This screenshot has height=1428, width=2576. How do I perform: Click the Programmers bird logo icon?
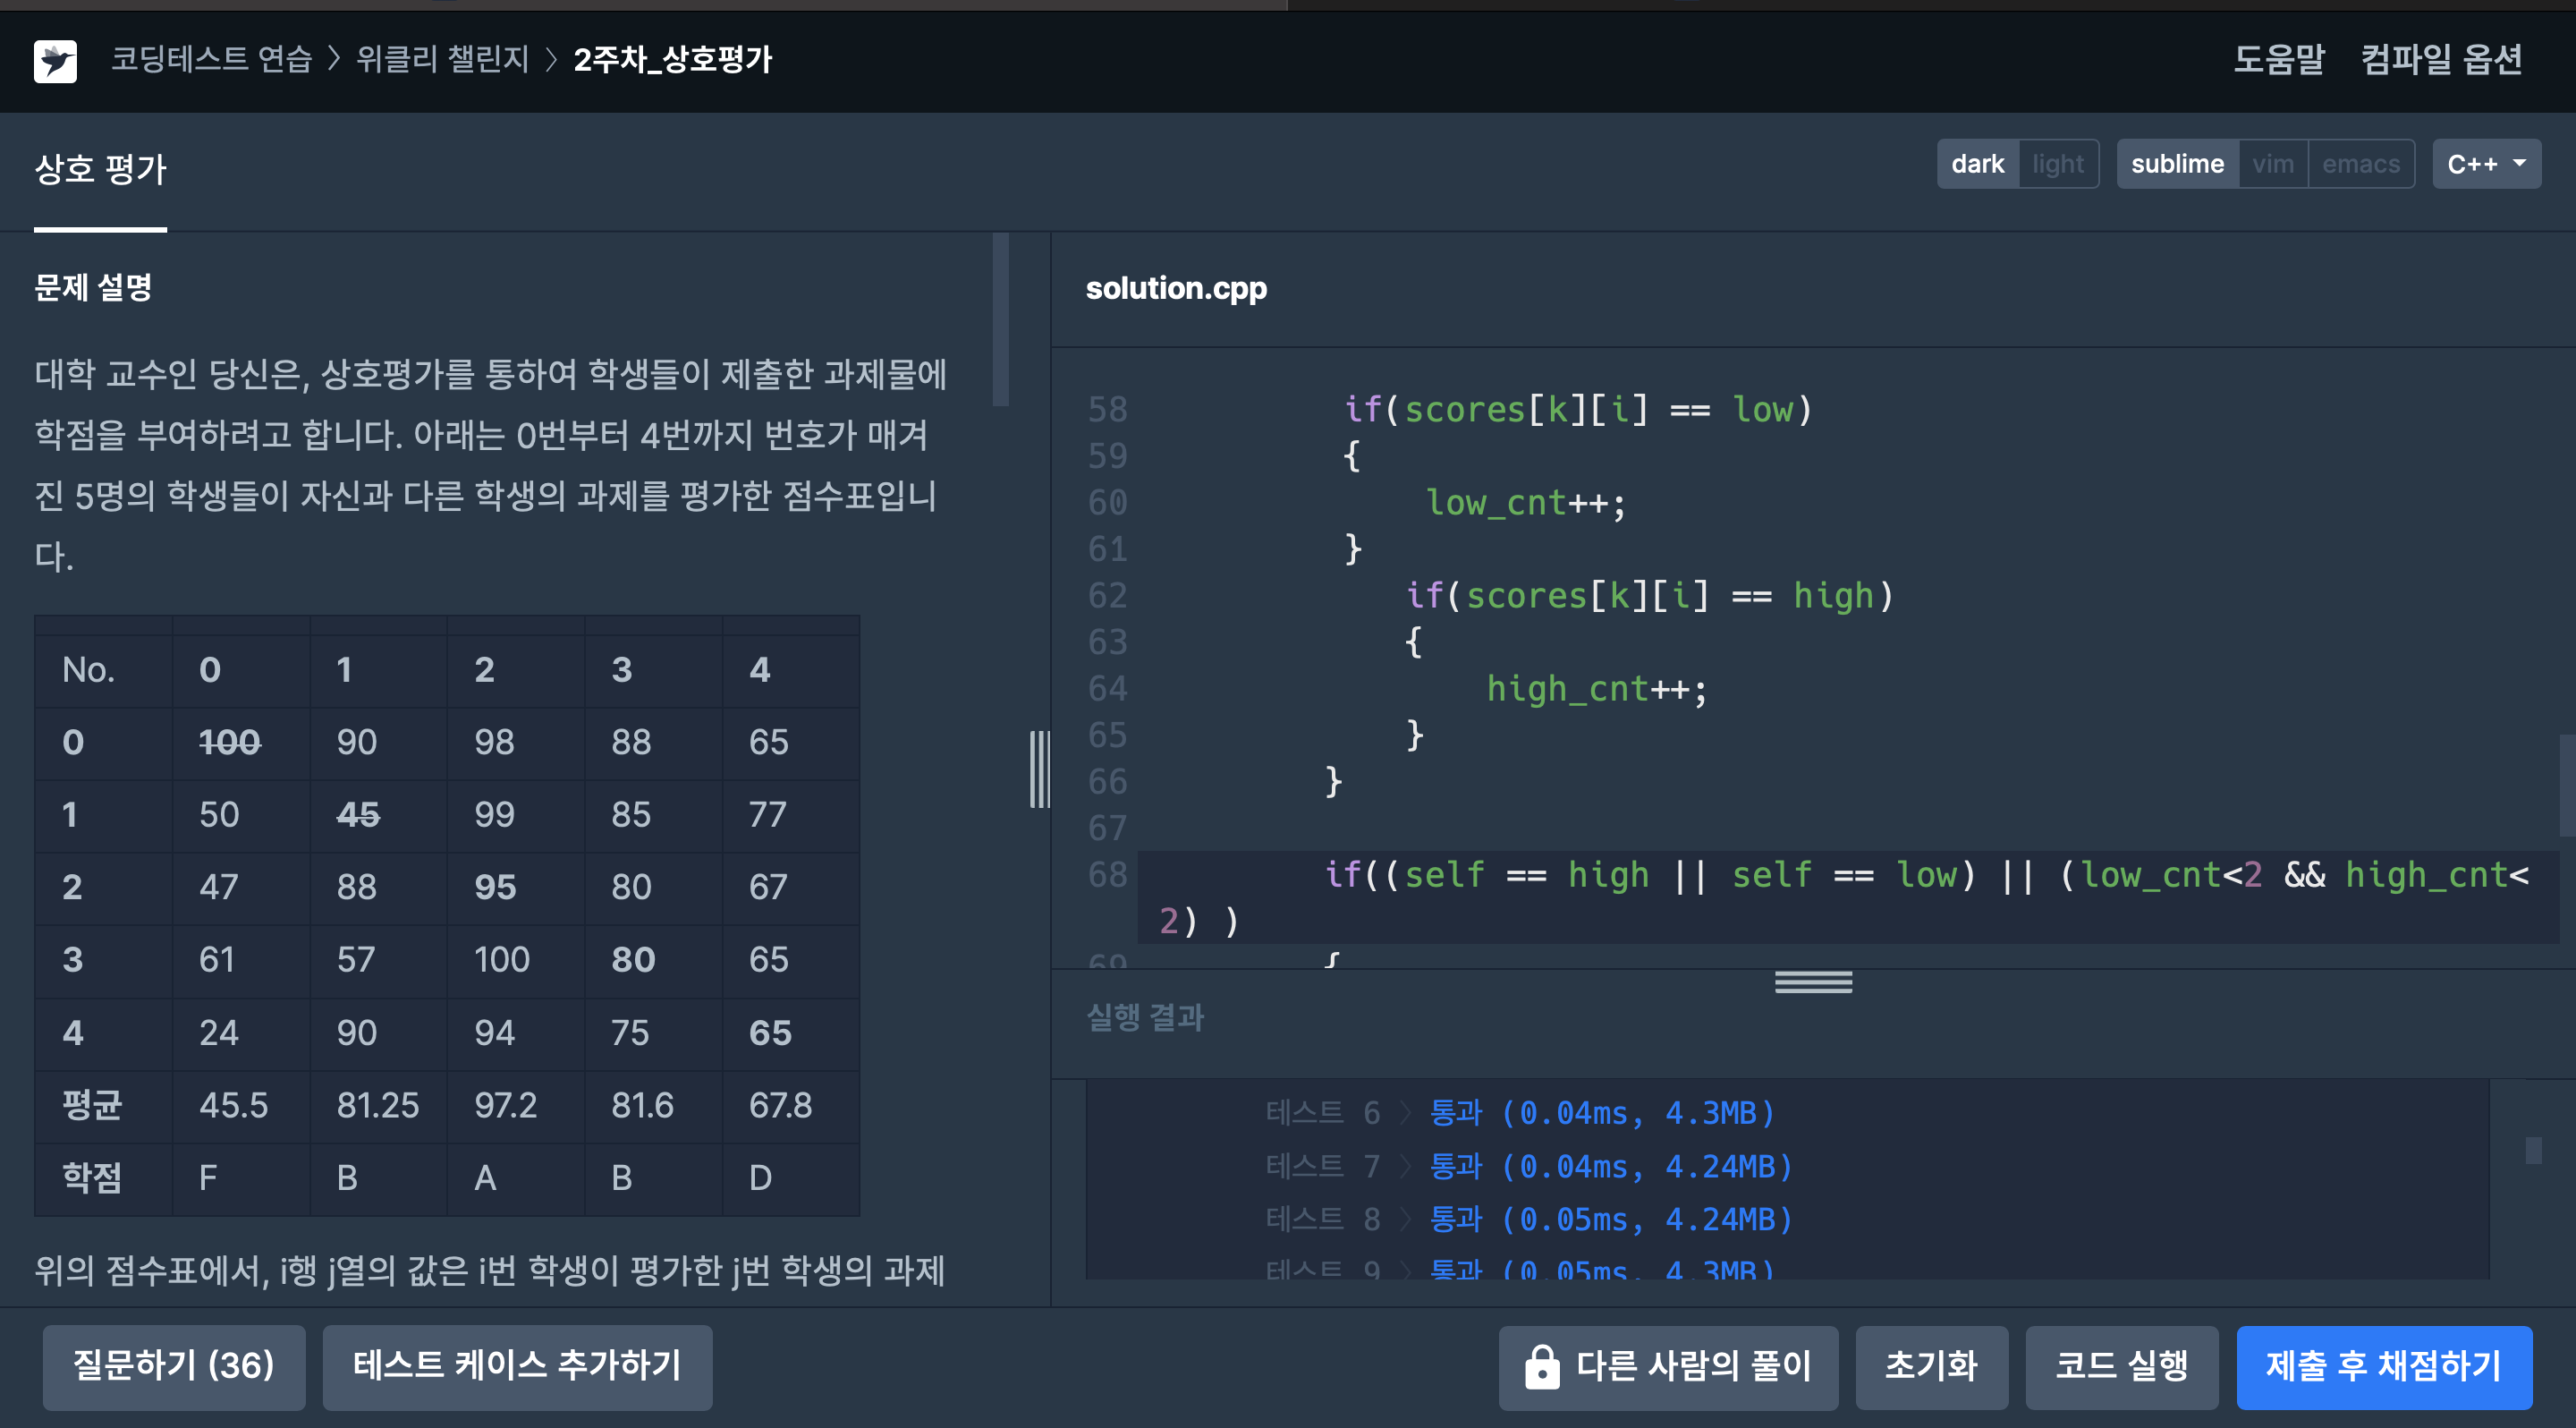55,61
